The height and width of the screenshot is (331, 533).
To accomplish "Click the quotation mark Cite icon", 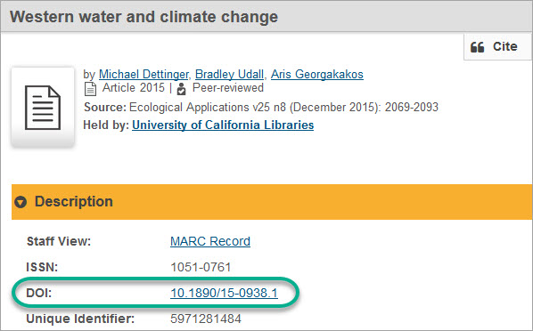I will click(477, 47).
